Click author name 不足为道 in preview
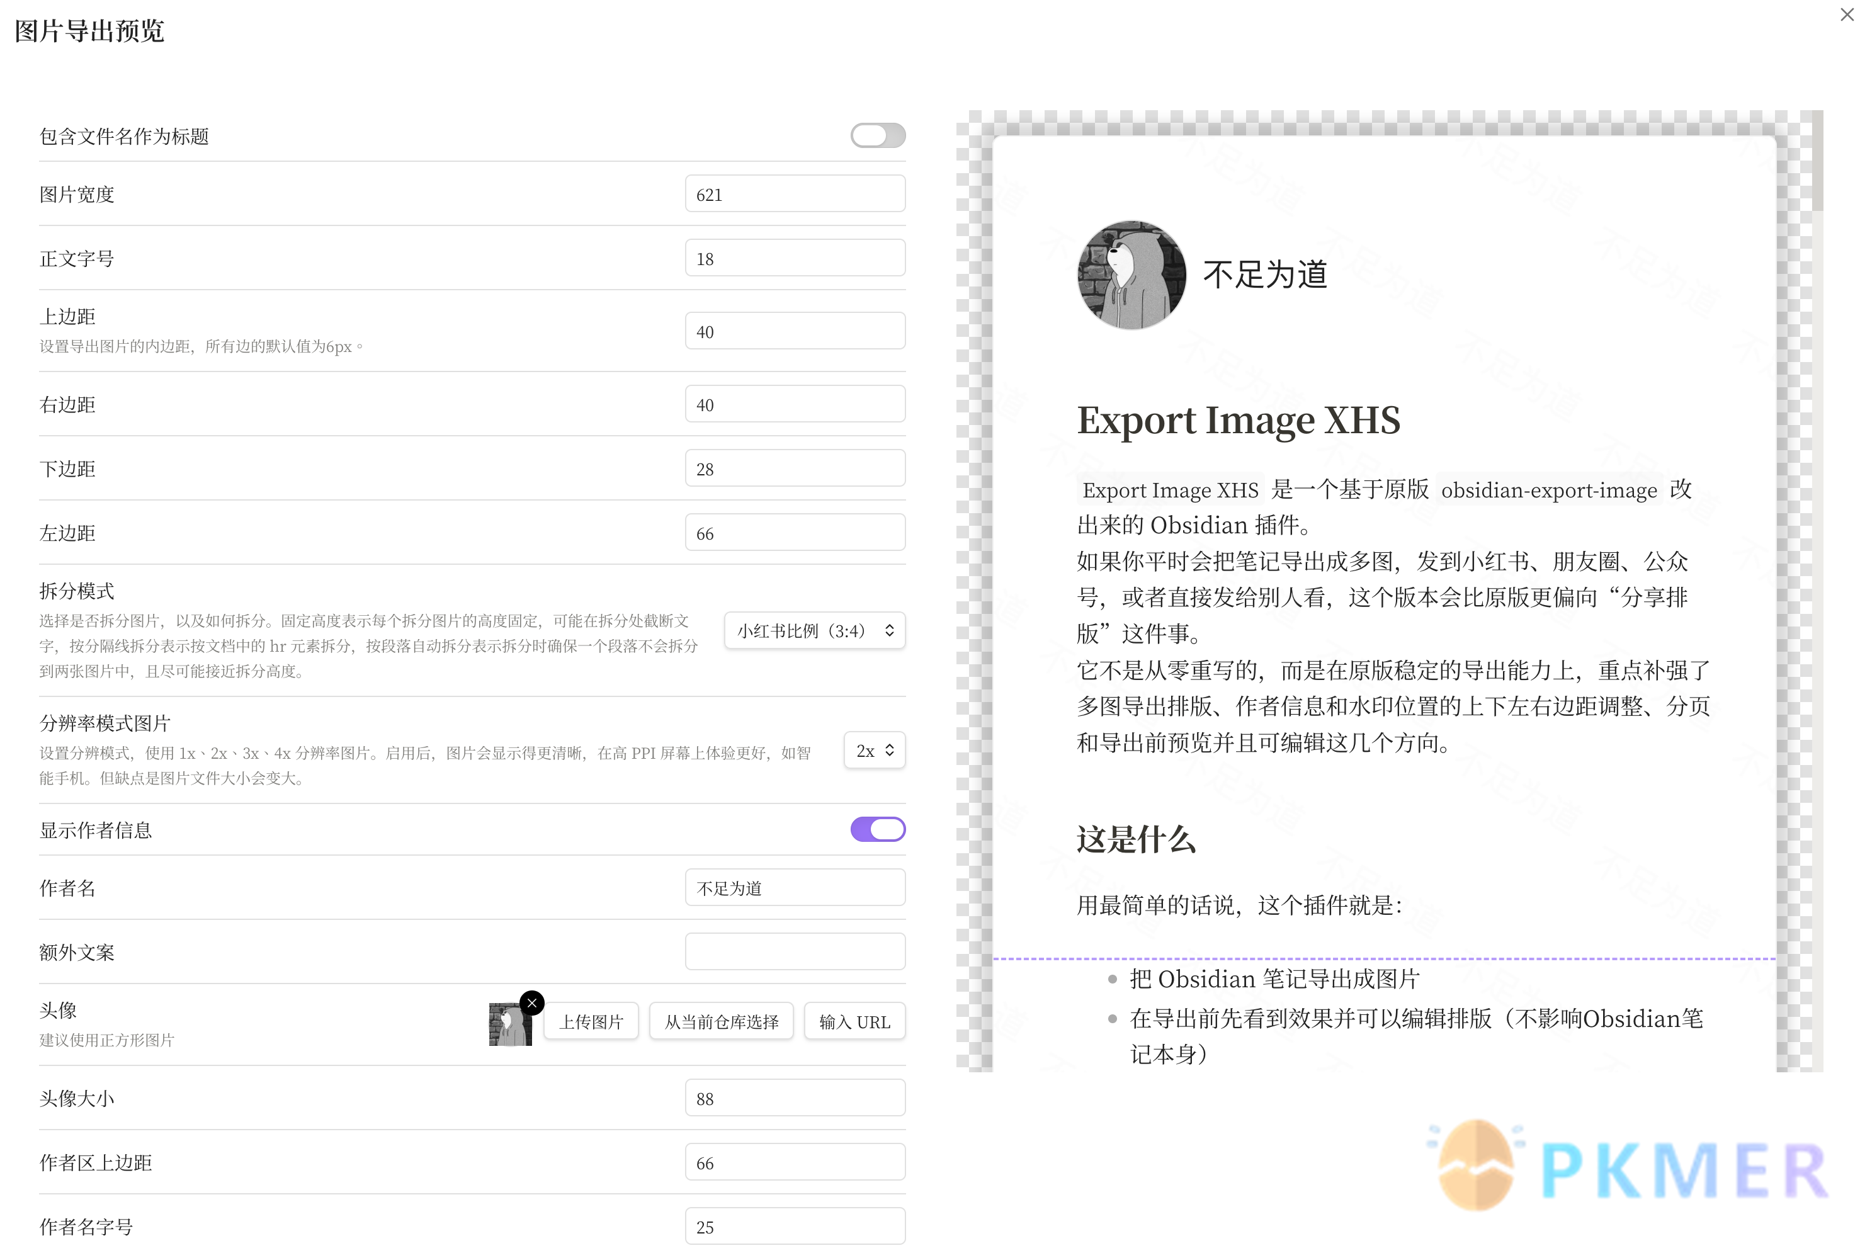1860x1253 pixels. (x=1265, y=275)
